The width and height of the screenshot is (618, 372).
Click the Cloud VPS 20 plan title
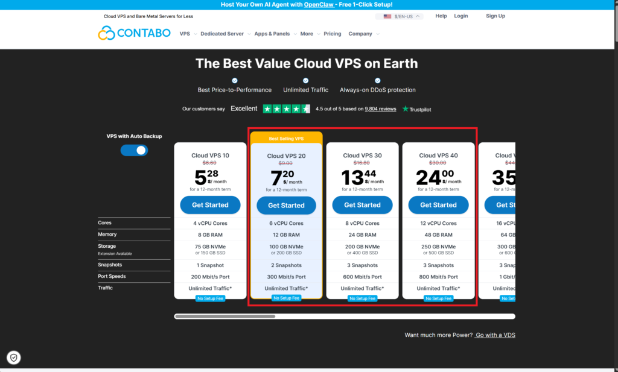pos(286,156)
